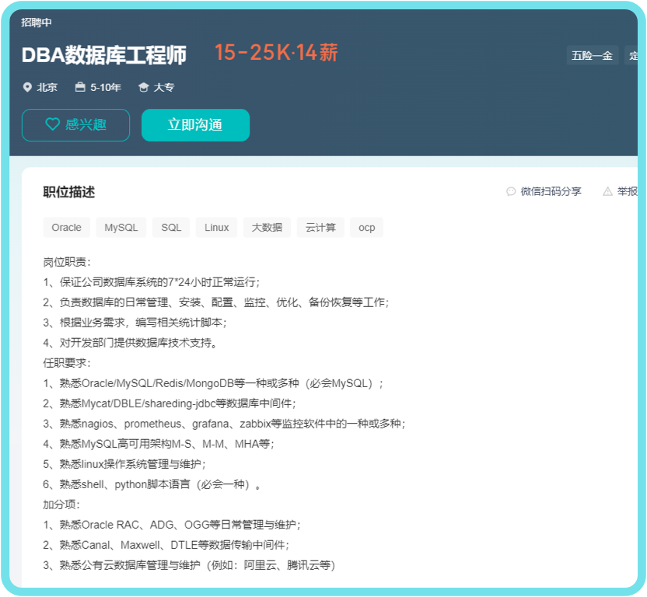
Task: Click the location pin icon beside 北京
Action: click(x=28, y=87)
